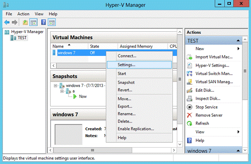
Task: Toggle the Show/Hide Action Pane toolbar icon
Action: (x=52, y=23)
